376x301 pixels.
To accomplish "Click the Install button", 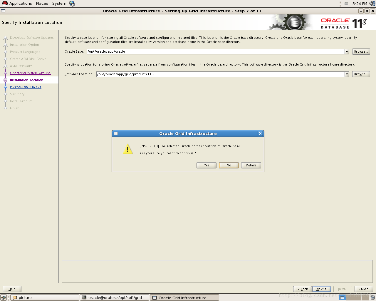I will pyautogui.click(x=343, y=289).
